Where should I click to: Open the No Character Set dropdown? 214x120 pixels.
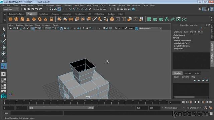pos(194,108)
